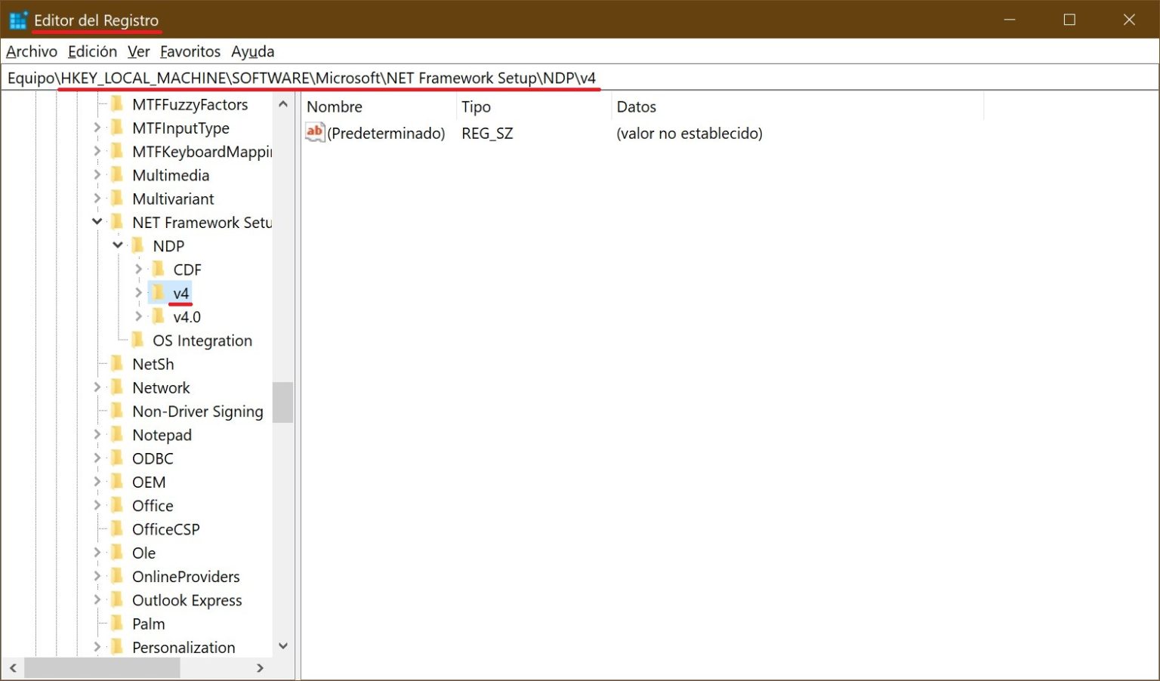Select the CDF folder icon

coord(159,269)
